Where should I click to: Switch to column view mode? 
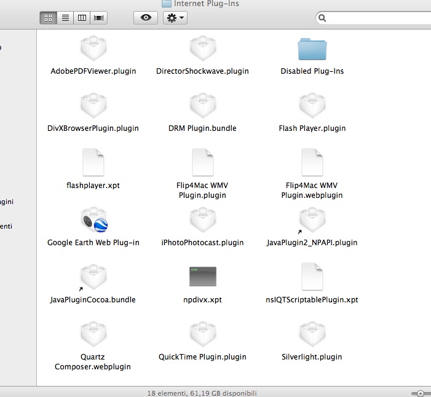coord(82,18)
